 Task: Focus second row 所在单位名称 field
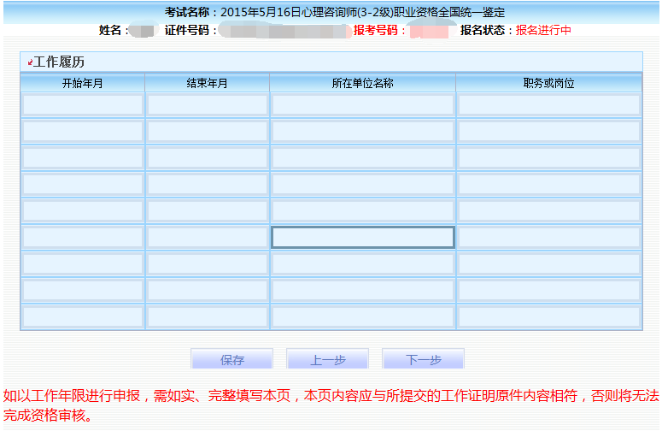tap(362, 132)
